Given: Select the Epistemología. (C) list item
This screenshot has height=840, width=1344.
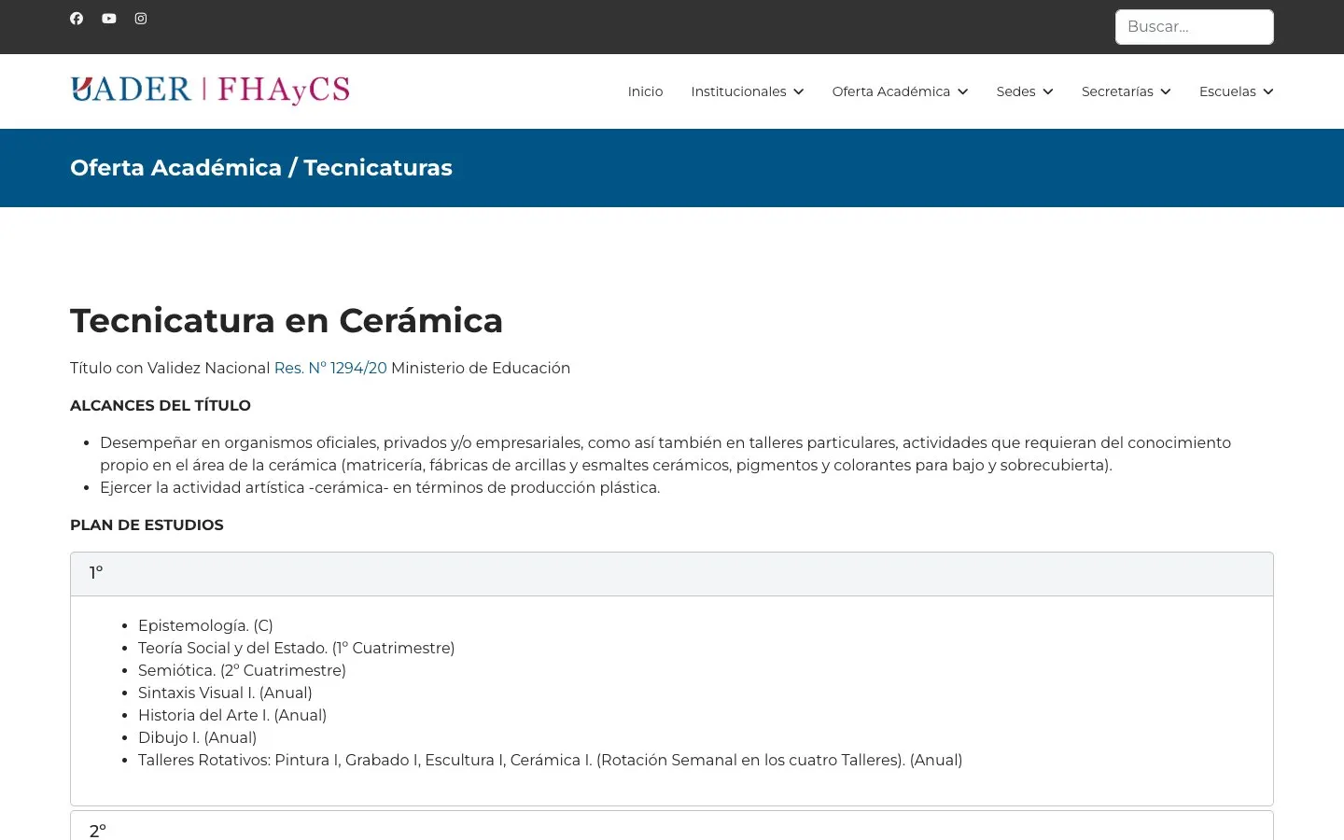Looking at the screenshot, I should 205,625.
